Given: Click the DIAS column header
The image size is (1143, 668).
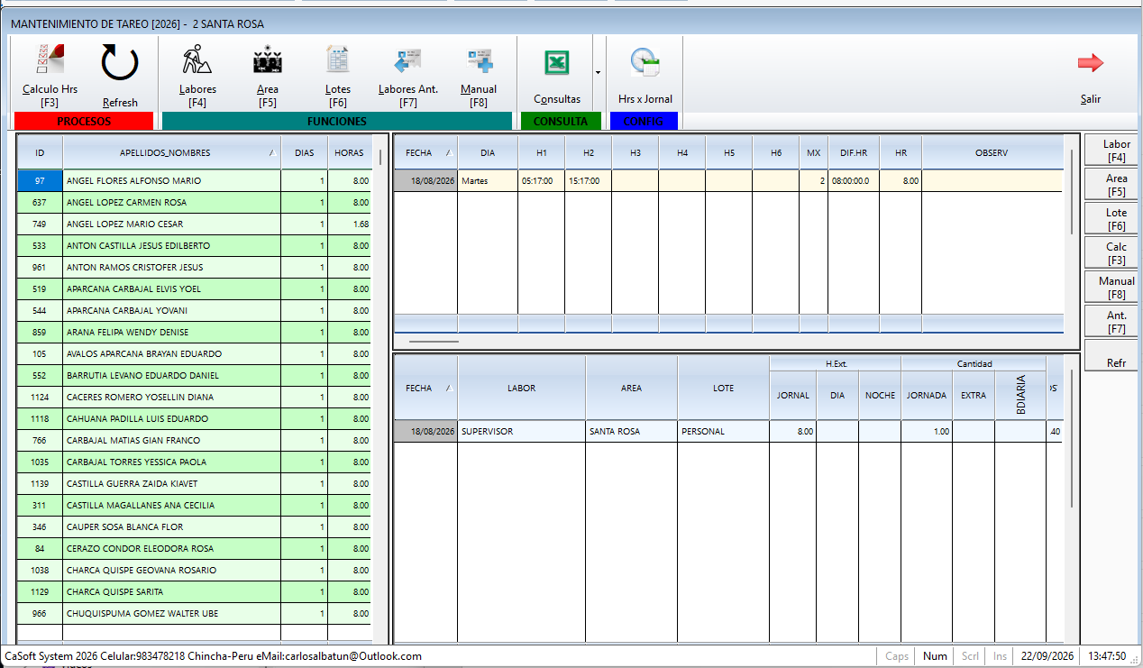Looking at the screenshot, I should tap(305, 153).
